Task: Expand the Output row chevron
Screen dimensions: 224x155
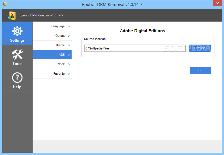Action: (69, 36)
